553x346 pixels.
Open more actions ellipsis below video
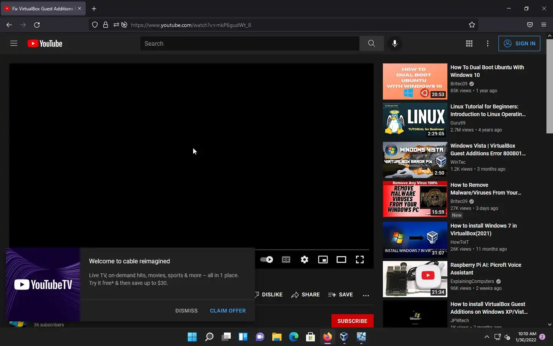point(366,295)
